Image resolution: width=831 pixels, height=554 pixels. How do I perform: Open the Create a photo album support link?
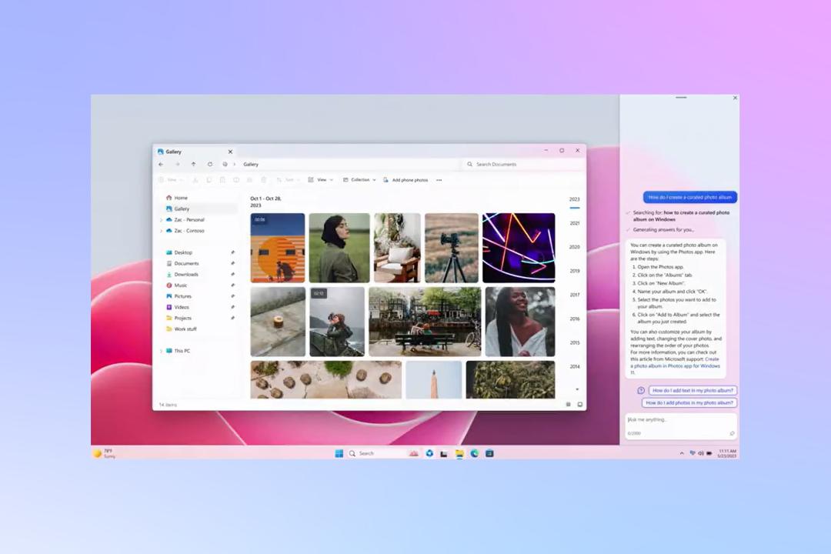click(676, 365)
